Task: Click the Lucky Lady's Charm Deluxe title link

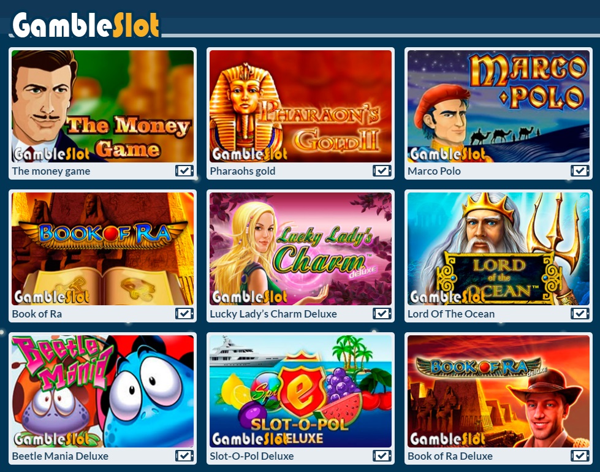Action: [x=273, y=314]
